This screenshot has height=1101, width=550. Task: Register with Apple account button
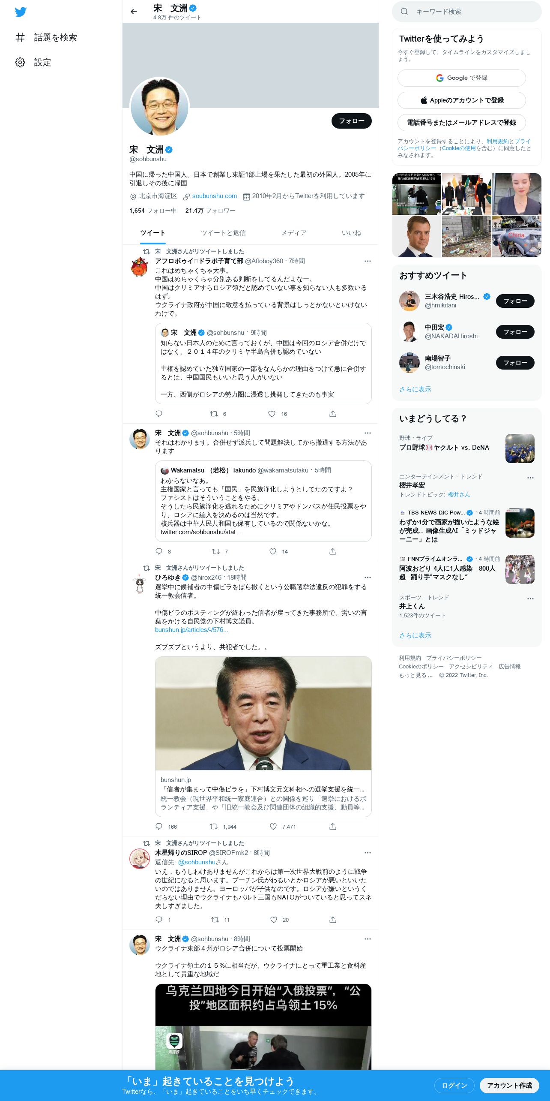click(x=462, y=100)
